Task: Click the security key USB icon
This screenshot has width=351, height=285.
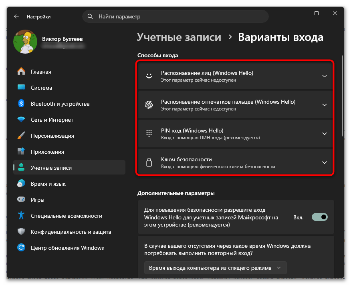Action: point(149,163)
